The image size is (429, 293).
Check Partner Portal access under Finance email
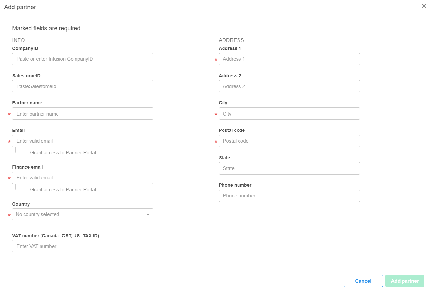[22, 190]
